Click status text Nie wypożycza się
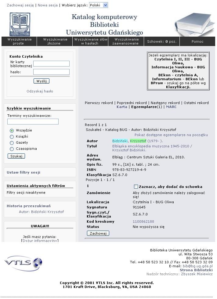217x299 pixels. coord(149,227)
